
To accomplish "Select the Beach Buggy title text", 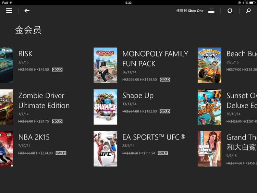I will pos(242,54).
